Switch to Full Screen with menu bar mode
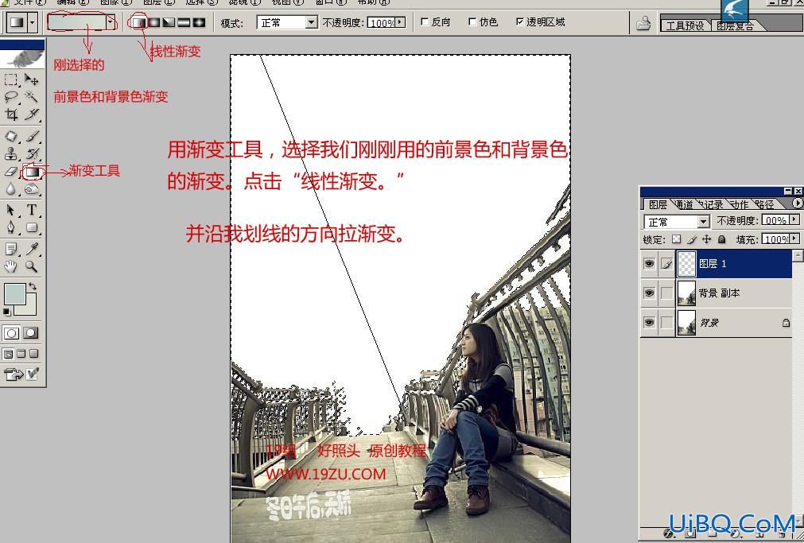 21,354
